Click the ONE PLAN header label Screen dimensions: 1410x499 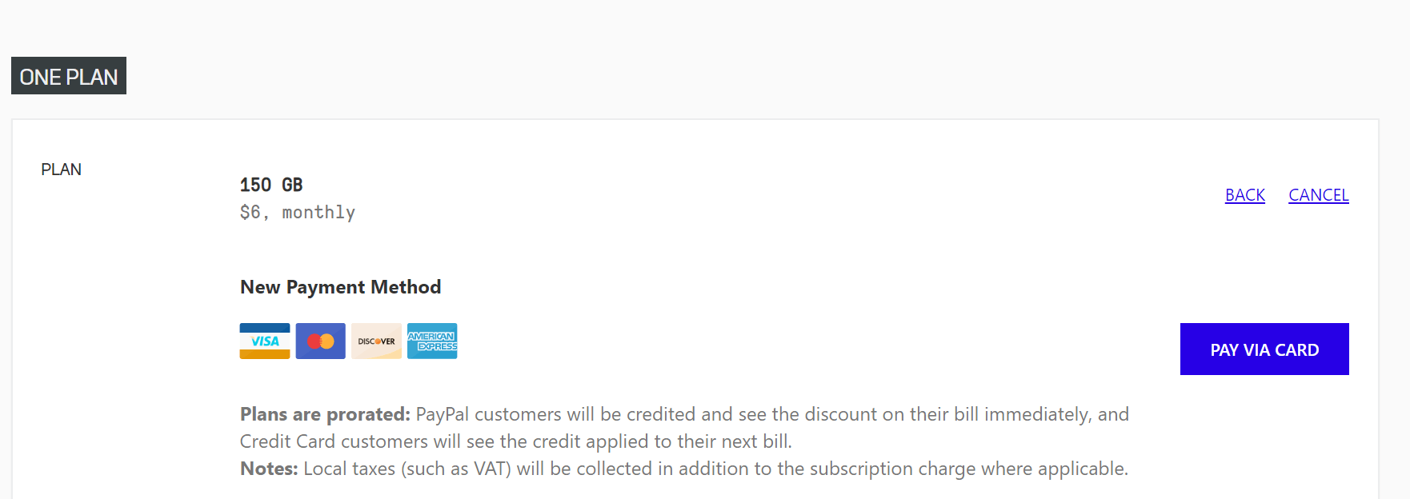pos(68,76)
